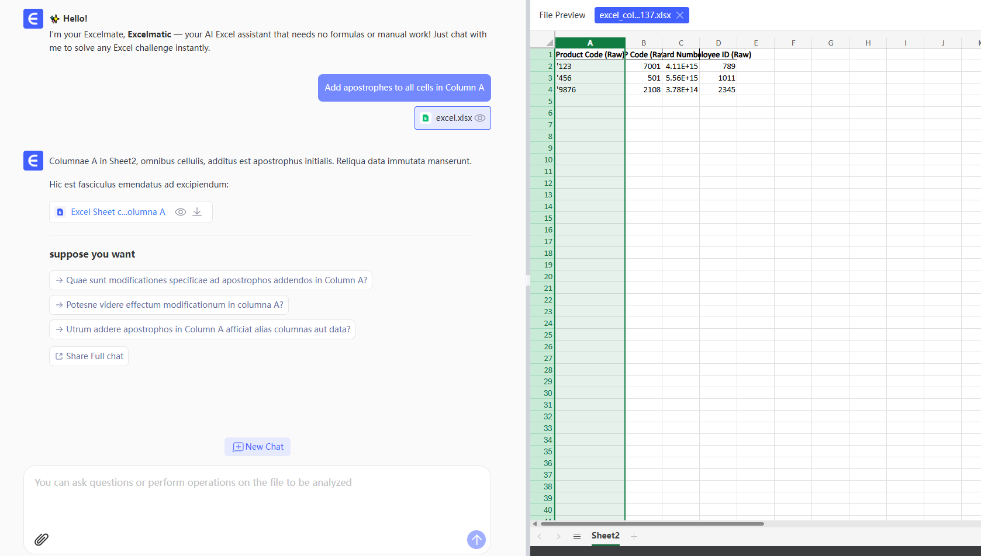Viewport: 981px width, 556px height.
Task: Select column A header in spreadsheet
Action: (x=590, y=43)
